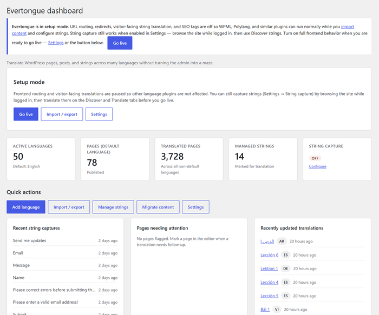This screenshot has height=315, width=379.
Task: Click the Translated Pages count 3,728
Action: [172, 157]
